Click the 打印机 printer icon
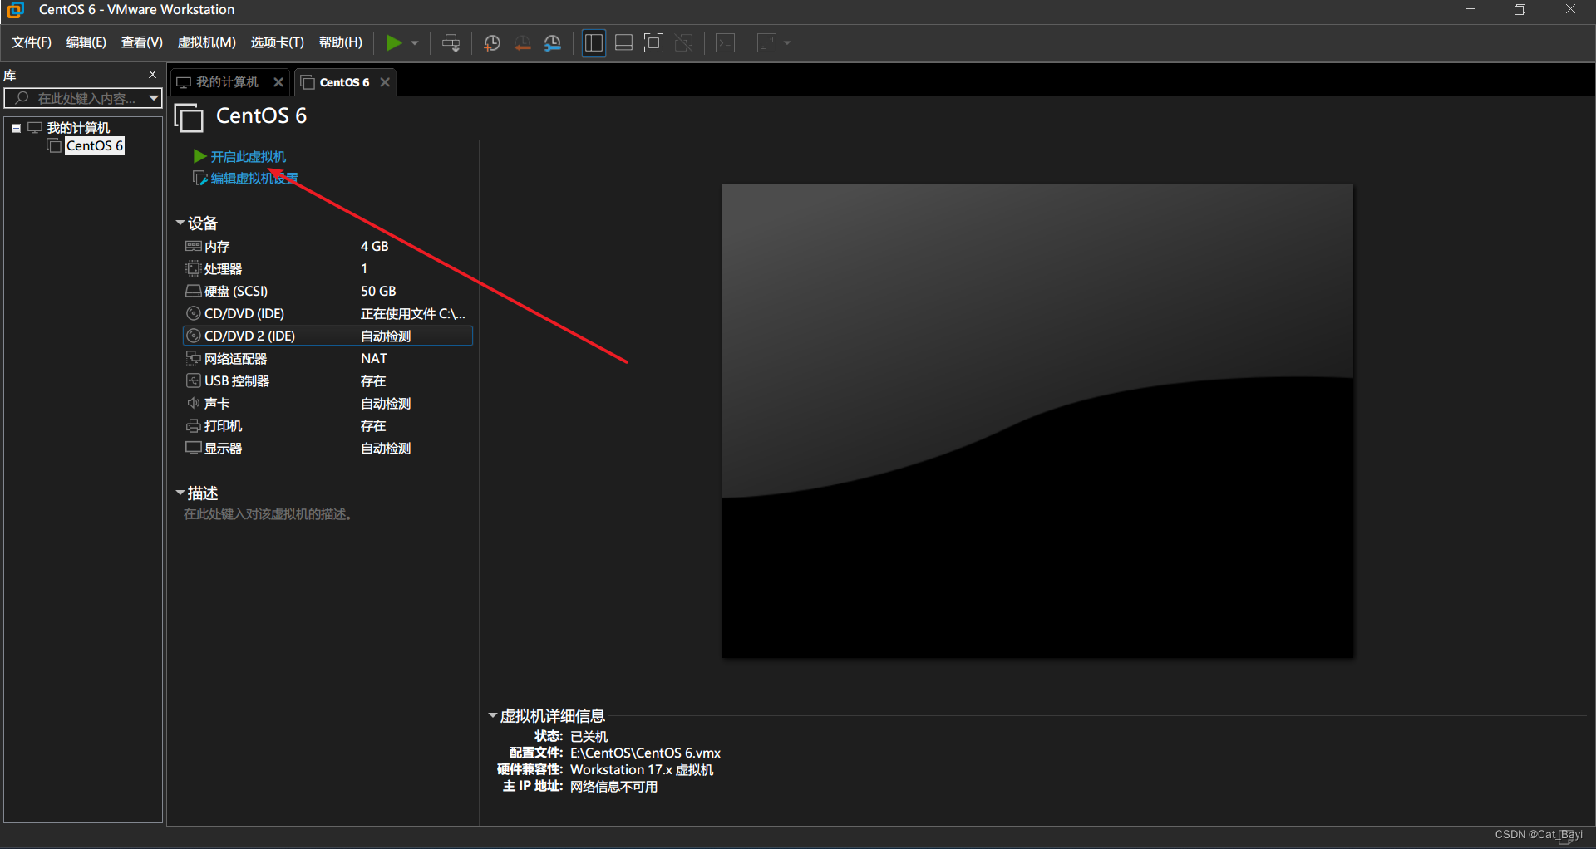1596x849 pixels. [193, 425]
